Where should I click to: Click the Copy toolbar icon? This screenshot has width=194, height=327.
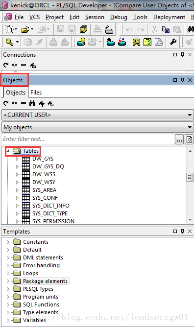(166, 29)
